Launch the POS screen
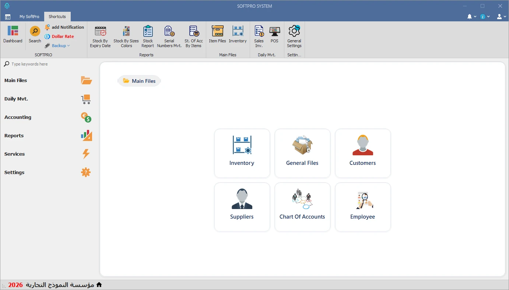Image resolution: width=509 pixels, height=290 pixels. (274, 35)
